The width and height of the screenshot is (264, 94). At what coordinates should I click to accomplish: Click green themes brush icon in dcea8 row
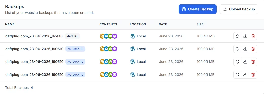coord(110,36)
